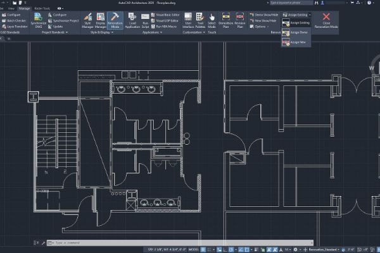Click the Renovation Mode ribbon button
This screenshot has width=380, height=253.
pos(115,20)
